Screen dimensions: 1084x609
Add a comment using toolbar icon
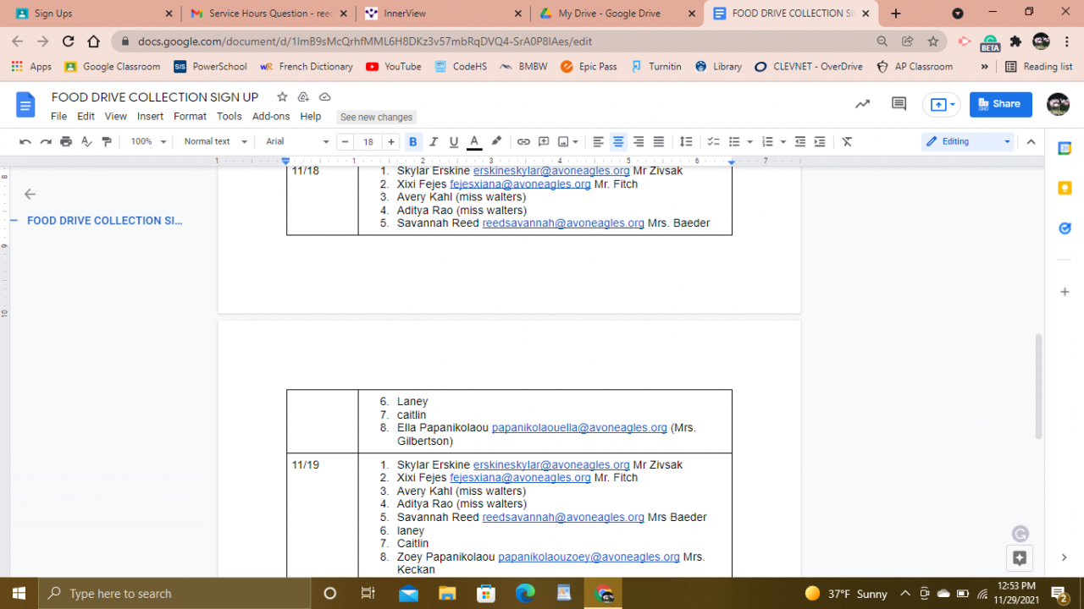point(544,142)
